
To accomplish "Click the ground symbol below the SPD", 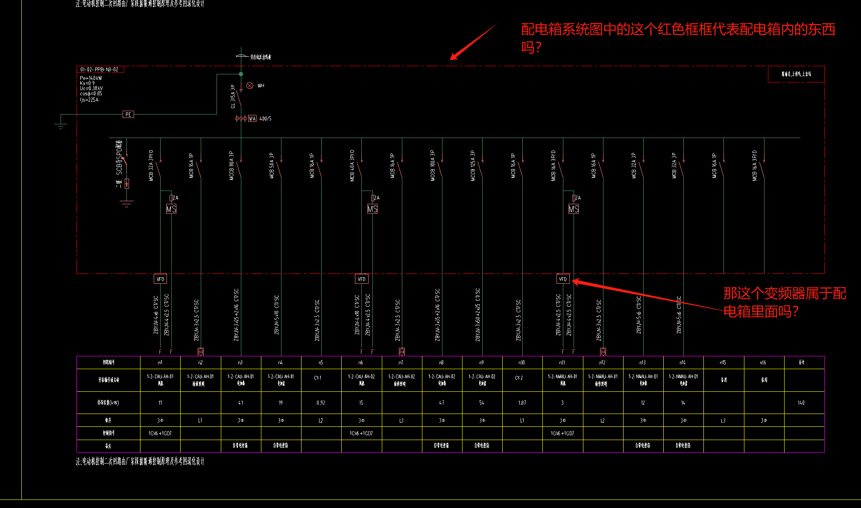I will [126, 204].
